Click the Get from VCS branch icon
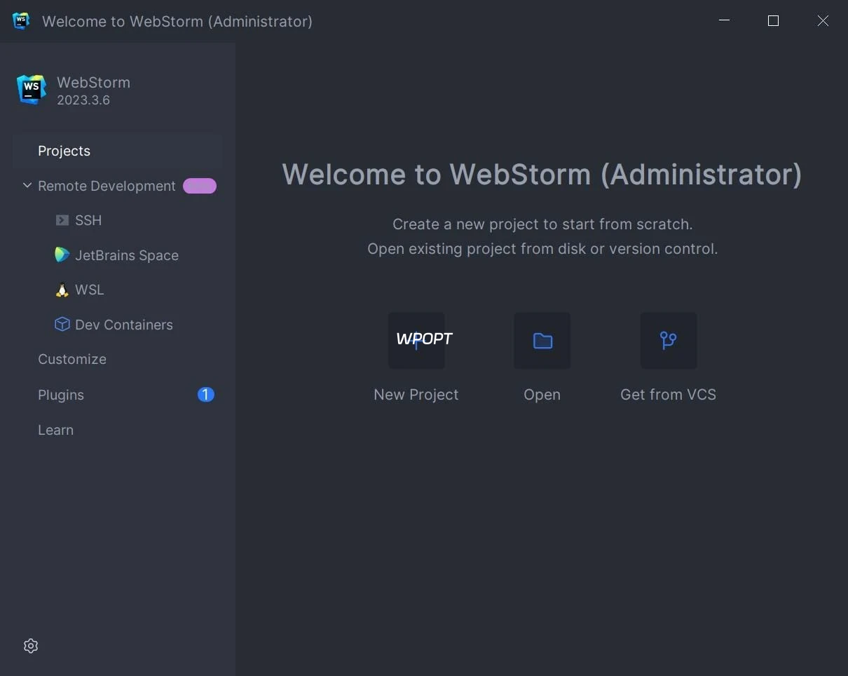Viewport: 848px width, 676px height. [x=669, y=341]
